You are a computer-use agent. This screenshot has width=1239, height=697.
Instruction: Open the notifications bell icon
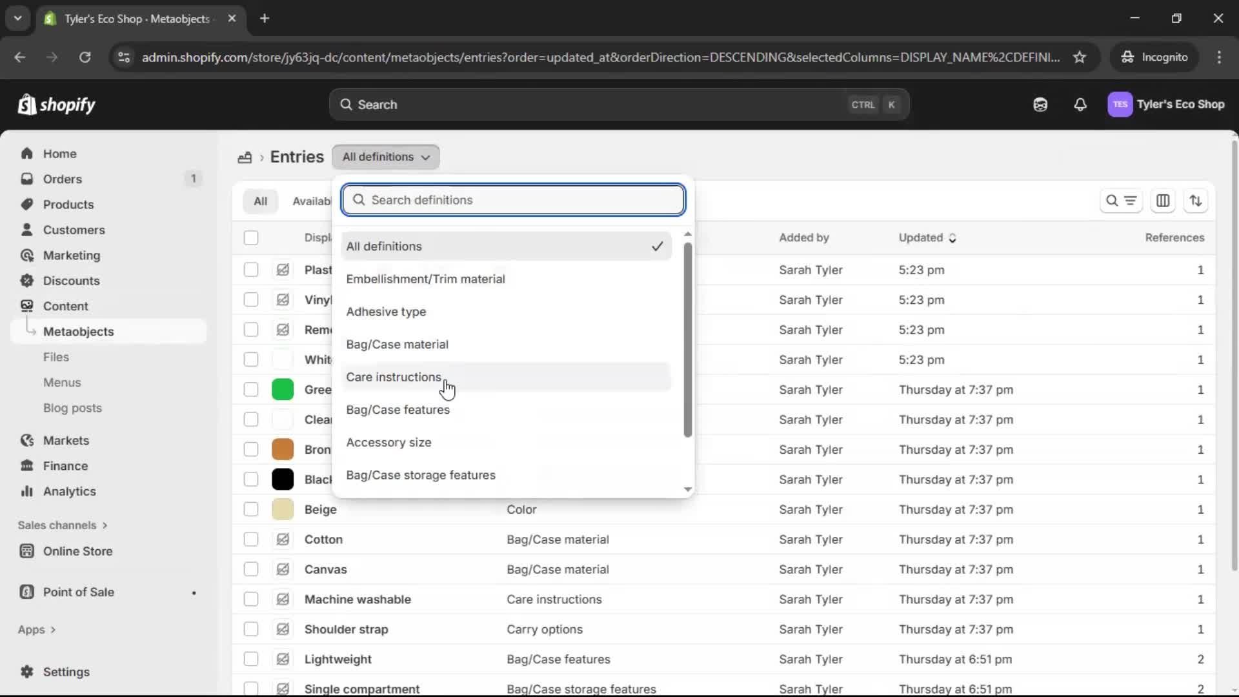[x=1080, y=105]
